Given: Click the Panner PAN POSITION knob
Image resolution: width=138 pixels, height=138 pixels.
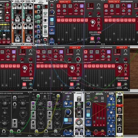Looking at the screenshot, I should pos(79,122).
